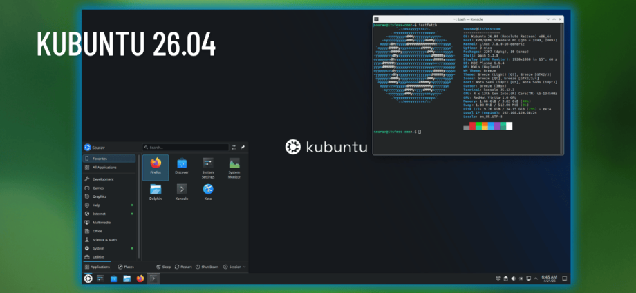The image size is (636, 293).
Task: Launch Firefox from the Favorites grid
Action: pos(156,167)
